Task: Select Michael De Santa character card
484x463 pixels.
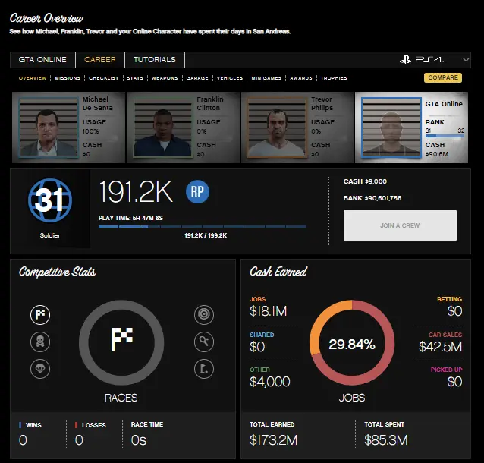Action: point(68,125)
